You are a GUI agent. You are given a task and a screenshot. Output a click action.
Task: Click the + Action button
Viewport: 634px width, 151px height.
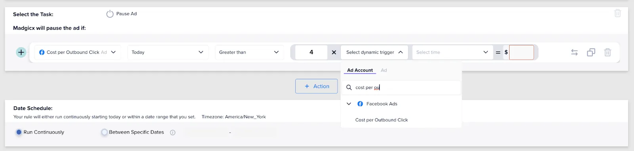[x=316, y=86]
